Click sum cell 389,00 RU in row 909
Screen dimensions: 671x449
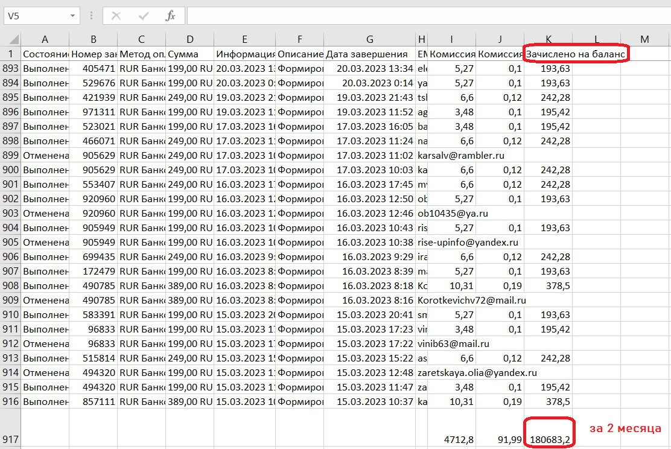point(189,300)
